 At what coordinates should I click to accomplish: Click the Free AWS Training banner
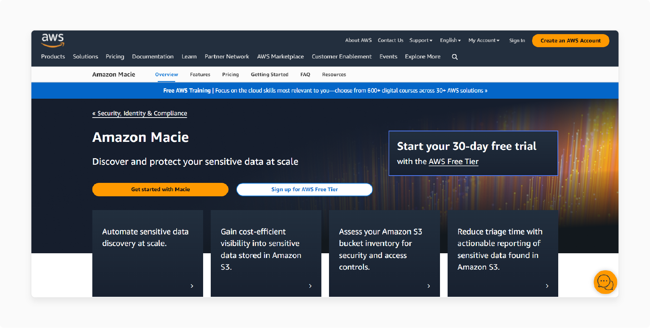pos(325,90)
